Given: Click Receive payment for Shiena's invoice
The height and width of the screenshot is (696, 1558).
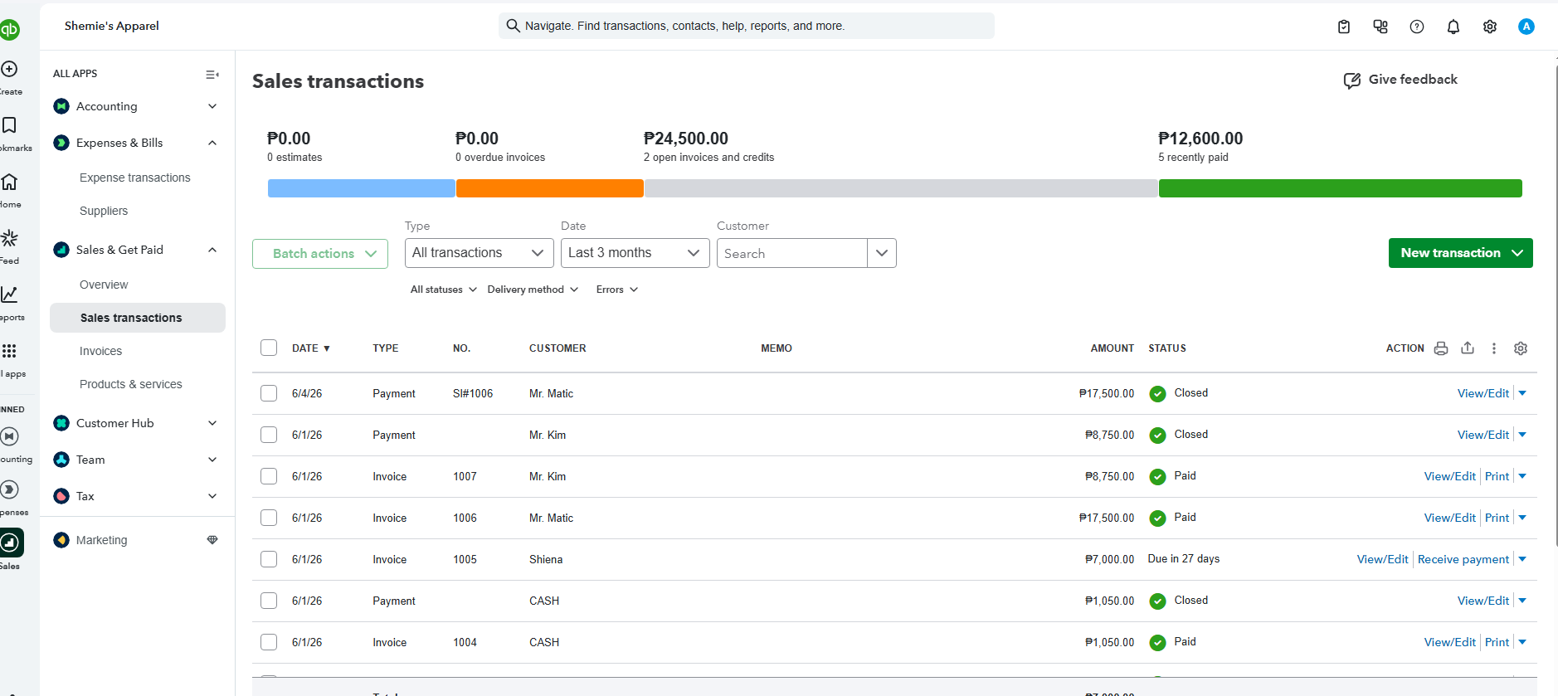Looking at the screenshot, I should (x=1463, y=559).
